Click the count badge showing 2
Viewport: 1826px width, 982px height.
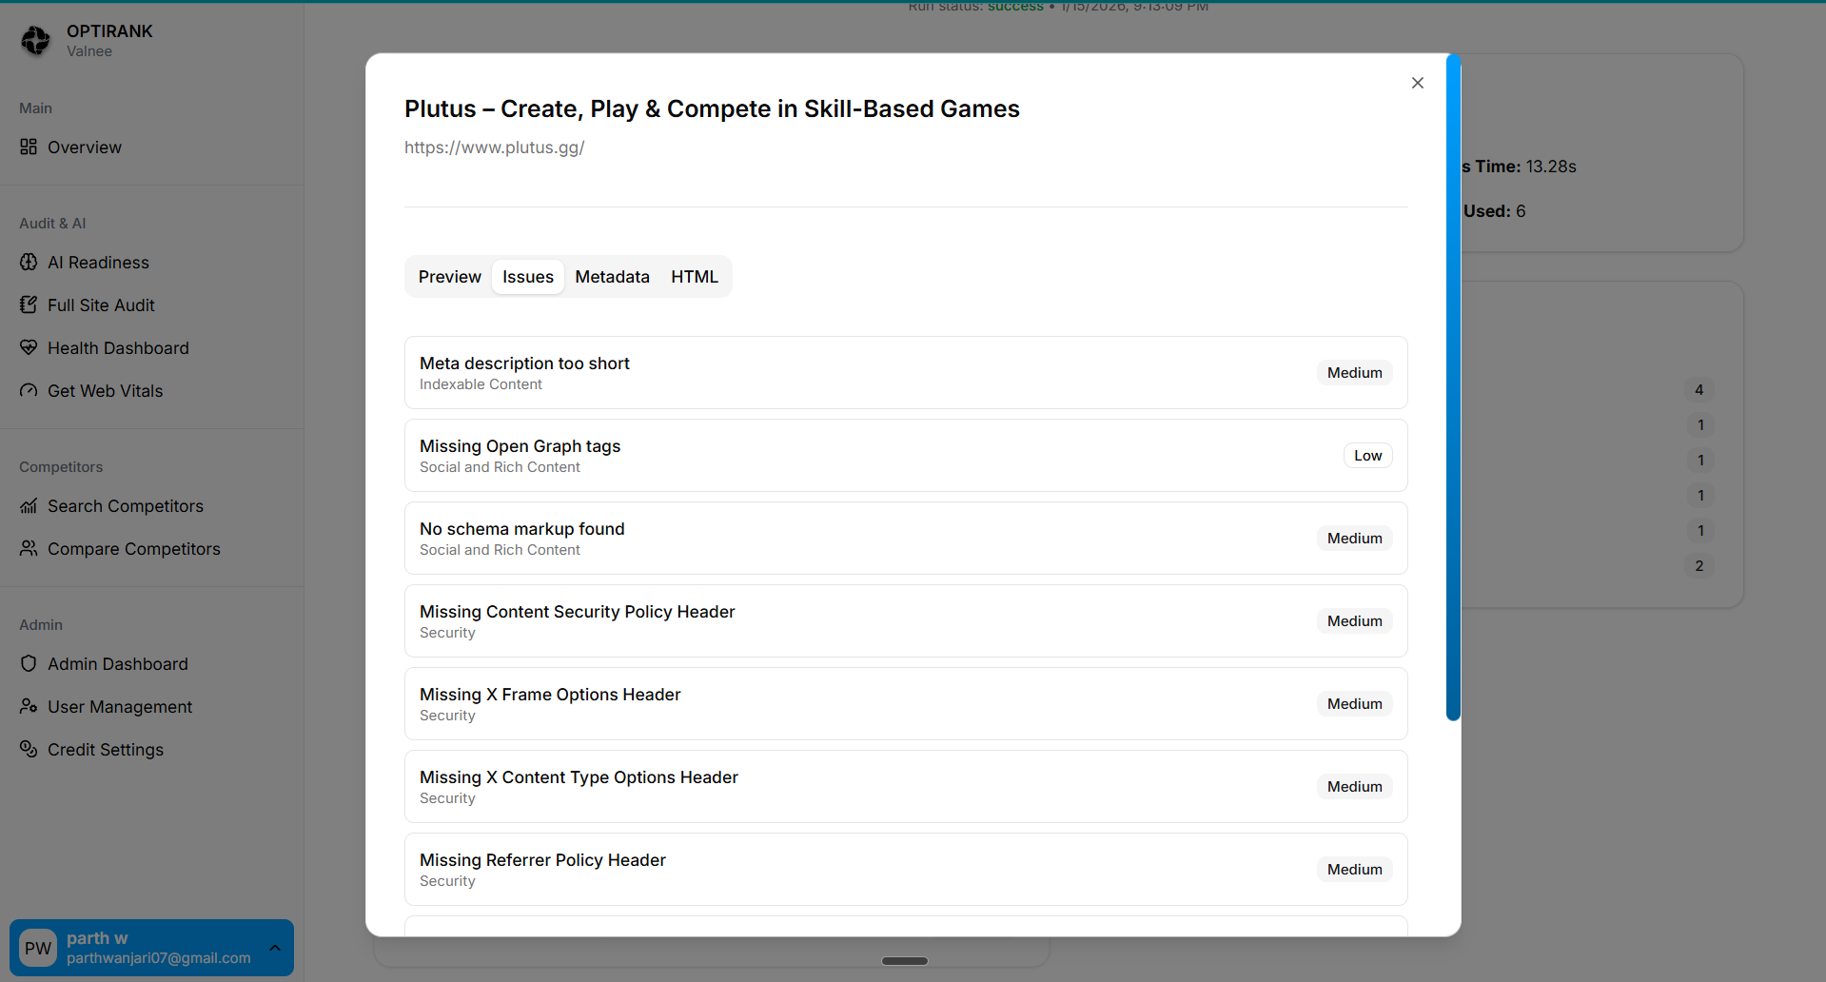pyautogui.click(x=1699, y=566)
